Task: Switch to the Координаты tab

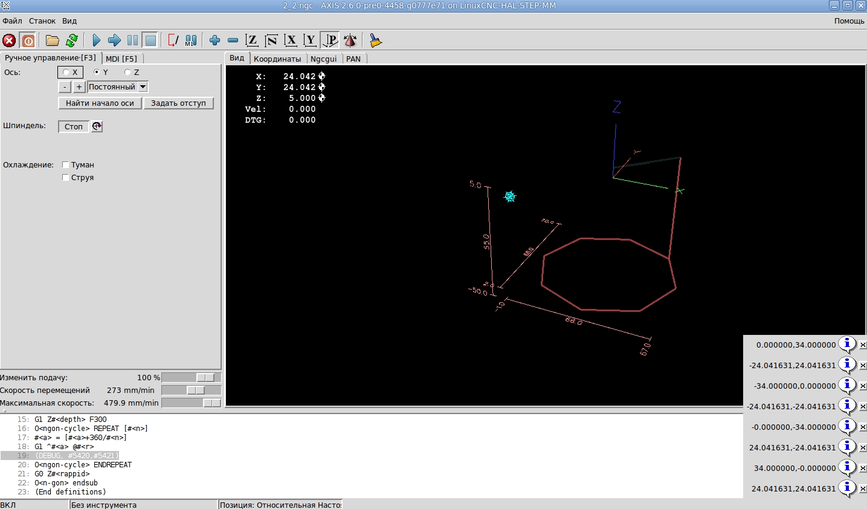Action: tap(277, 59)
